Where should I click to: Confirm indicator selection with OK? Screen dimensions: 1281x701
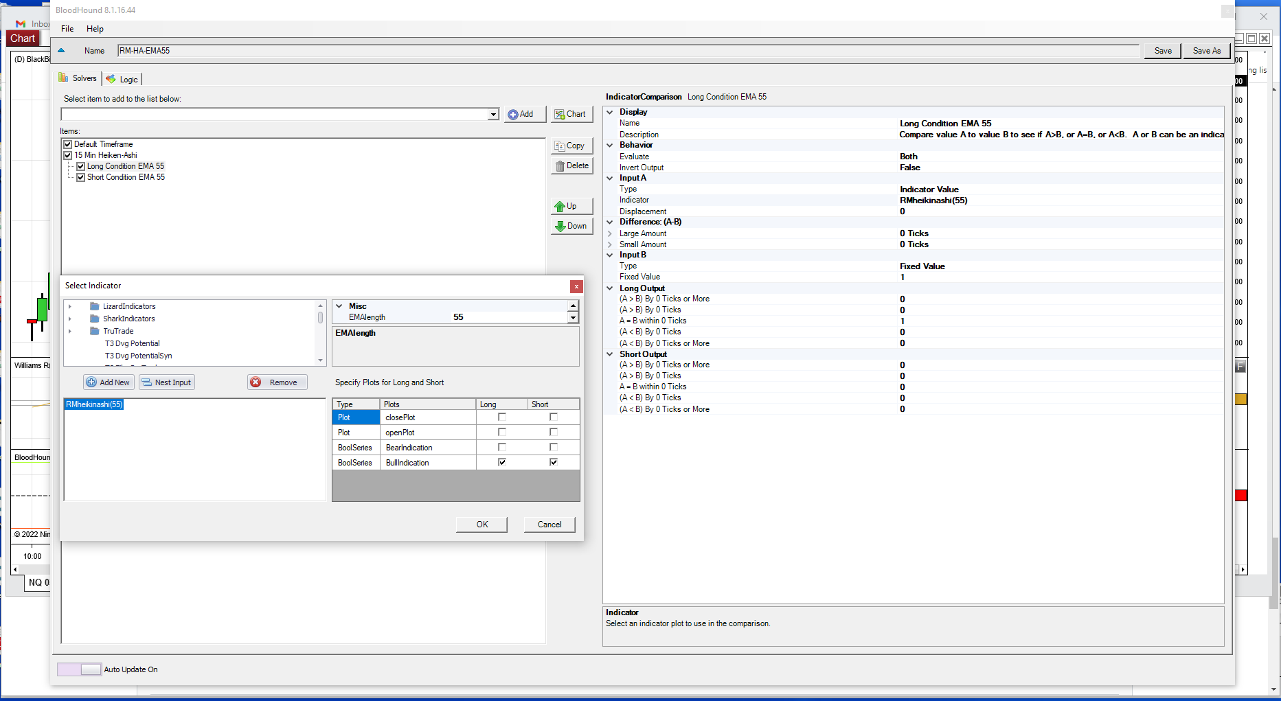click(x=482, y=525)
